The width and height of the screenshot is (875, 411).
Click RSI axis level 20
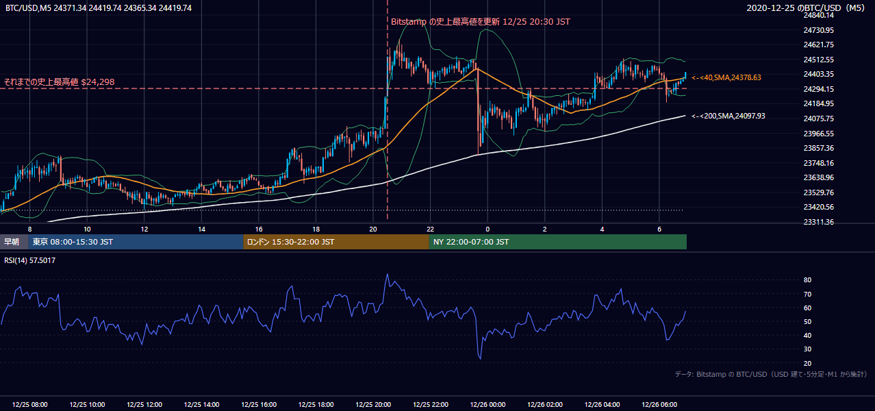click(807, 363)
